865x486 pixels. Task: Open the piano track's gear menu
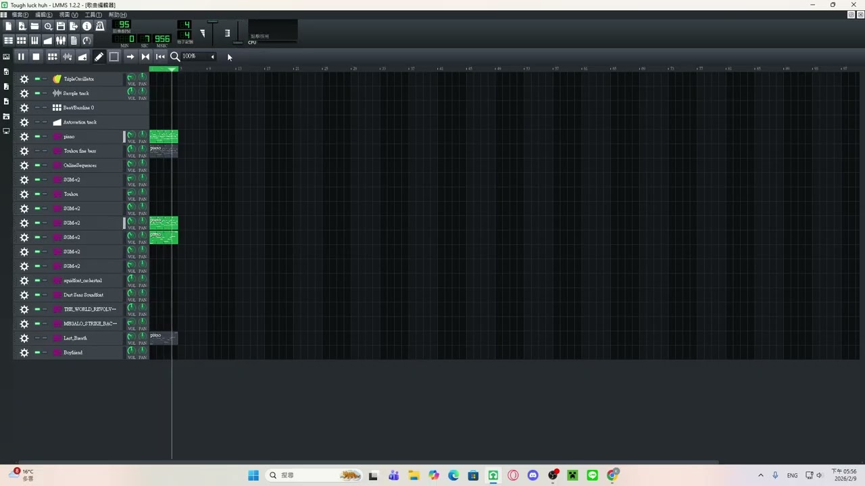(24, 136)
